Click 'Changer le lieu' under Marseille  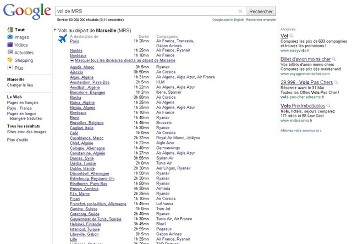(20, 86)
